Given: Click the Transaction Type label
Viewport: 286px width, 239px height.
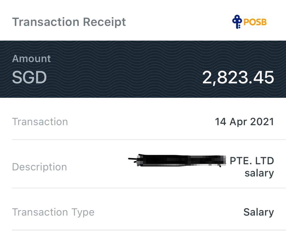Looking at the screenshot, I should pos(53,212).
